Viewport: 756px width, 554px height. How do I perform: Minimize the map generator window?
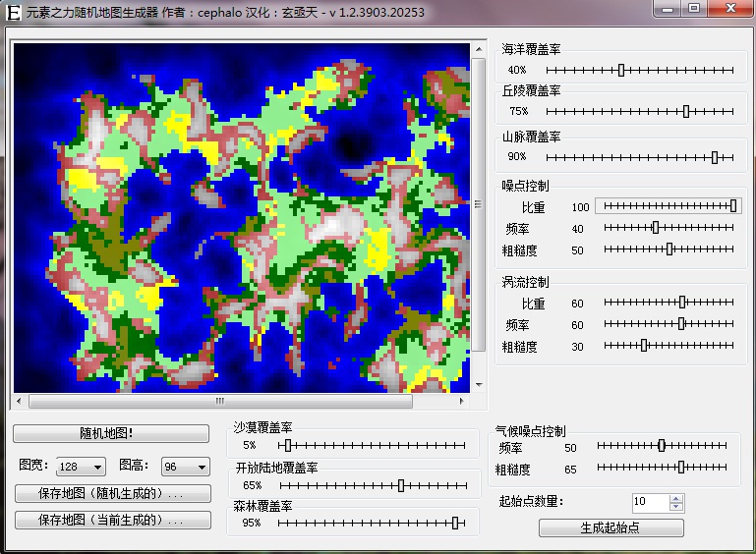[x=668, y=9]
